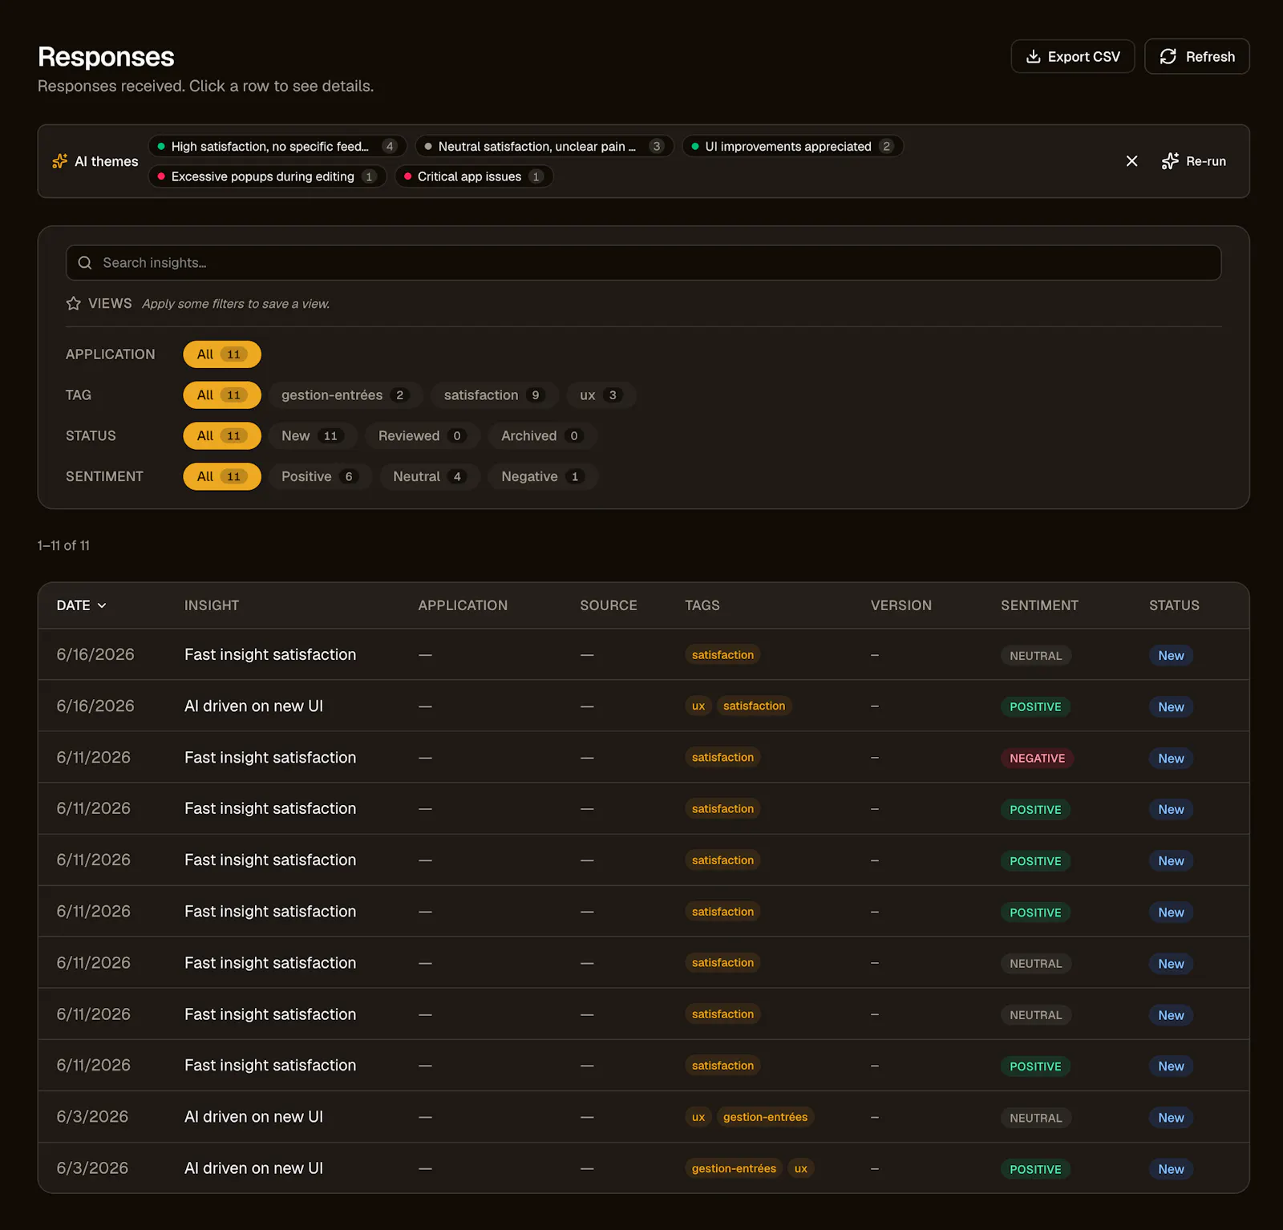The image size is (1283, 1230).
Task: Click the Export CSV download icon
Action: point(1033,56)
